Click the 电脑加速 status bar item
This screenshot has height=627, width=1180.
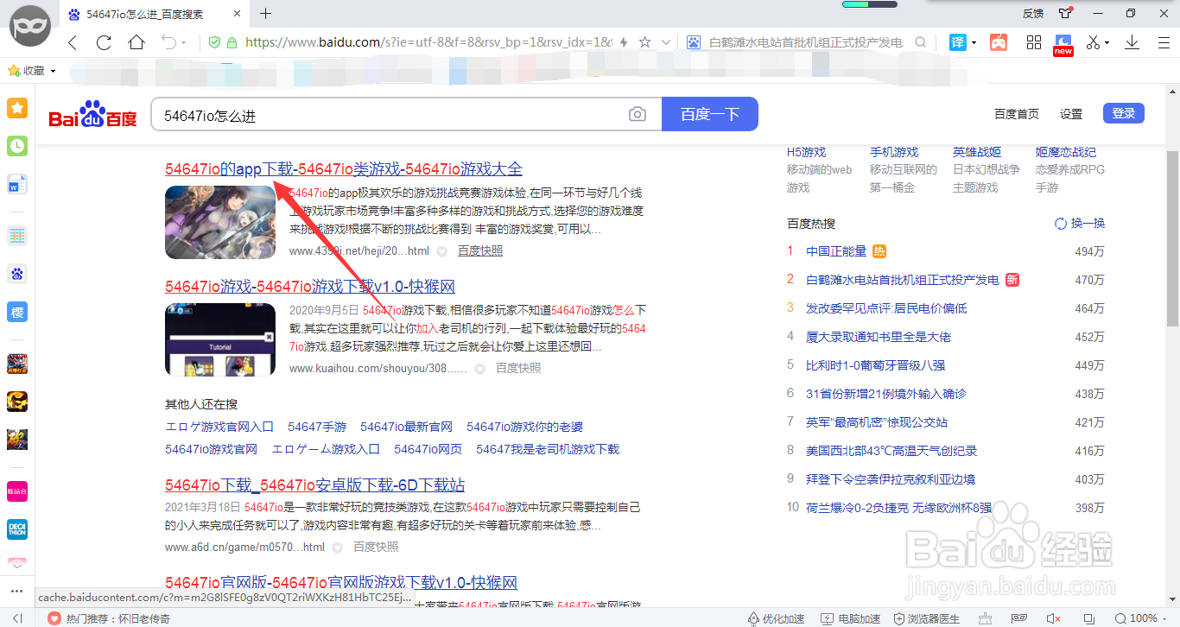[x=850, y=618]
